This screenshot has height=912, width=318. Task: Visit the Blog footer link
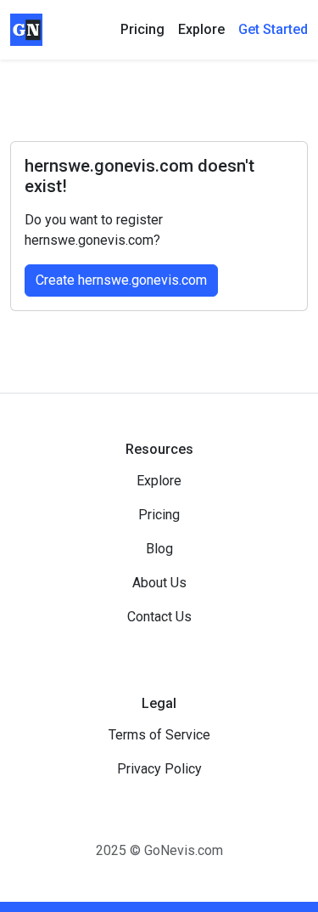[x=159, y=548]
